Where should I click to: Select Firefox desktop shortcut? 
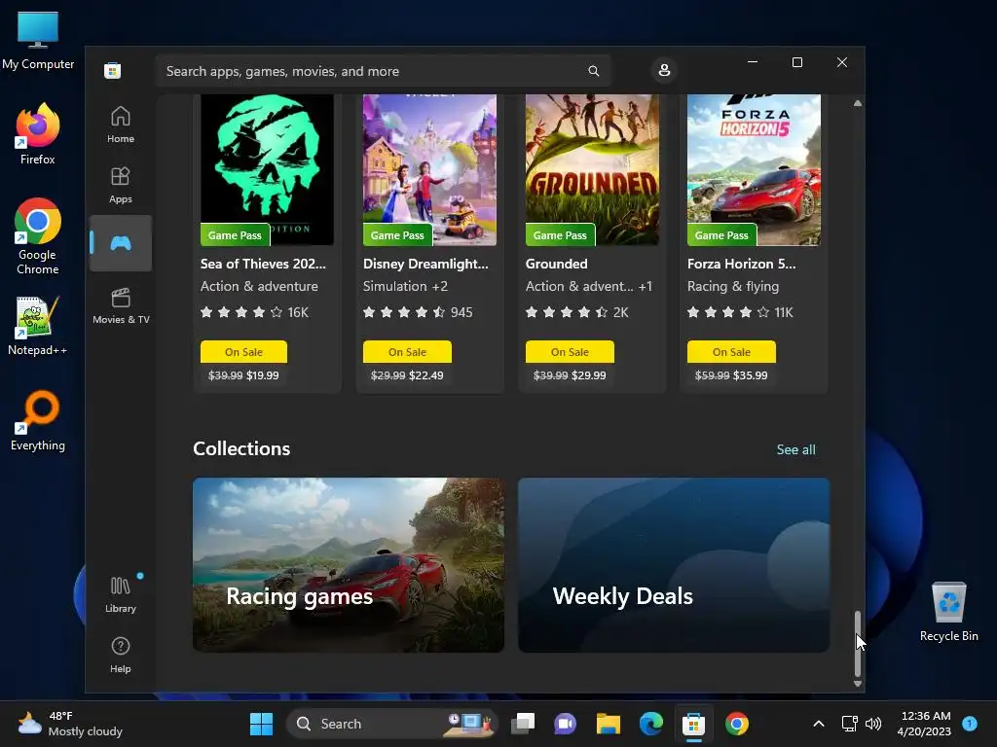tap(38, 134)
